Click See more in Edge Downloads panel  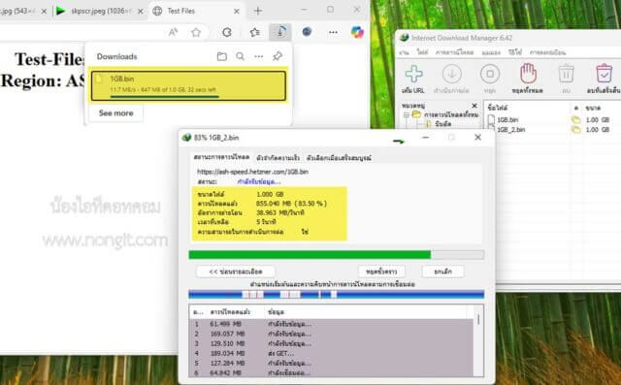[x=115, y=113]
